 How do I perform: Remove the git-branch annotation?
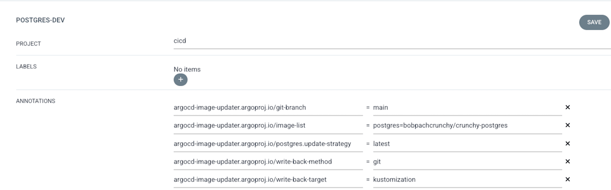[x=568, y=107]
